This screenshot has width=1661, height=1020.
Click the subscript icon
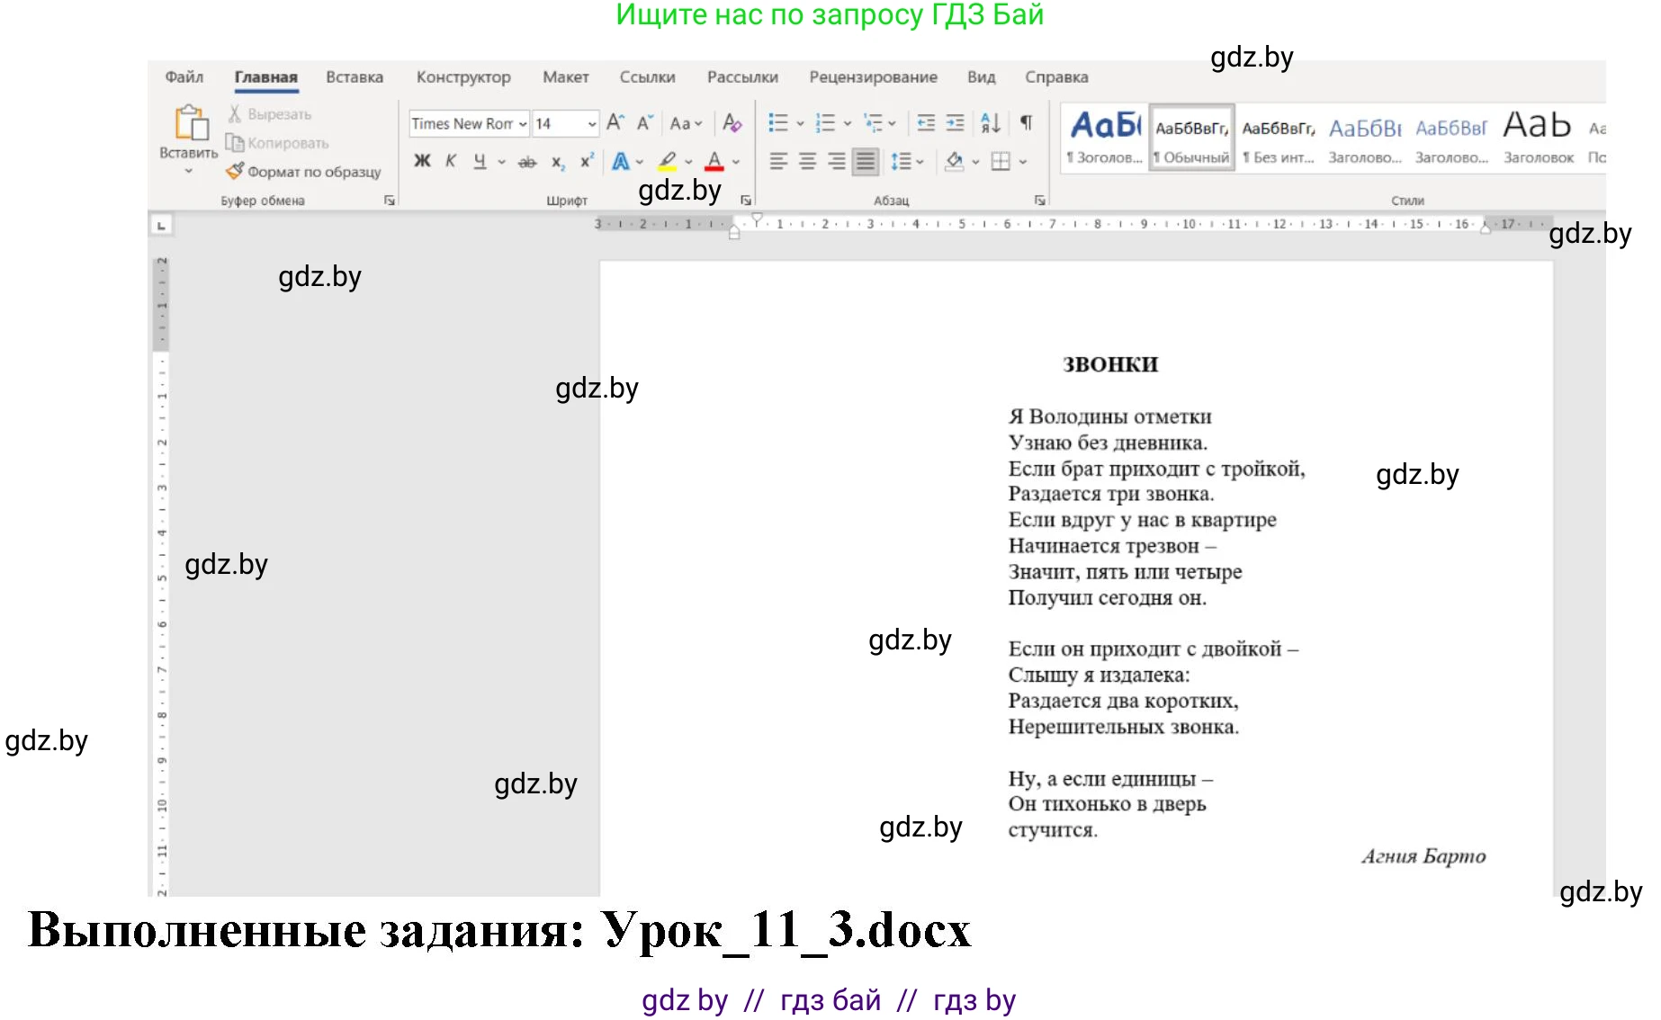tap(558, 162)
